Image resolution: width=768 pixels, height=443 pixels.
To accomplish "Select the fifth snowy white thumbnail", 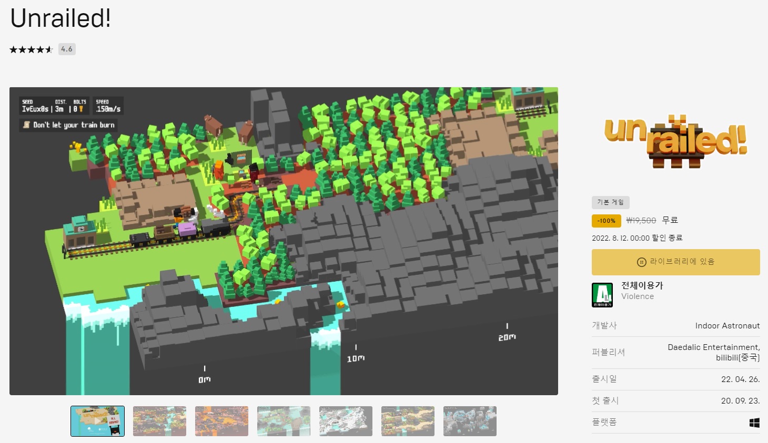I will pyautogui.click(x=346, y=421).
